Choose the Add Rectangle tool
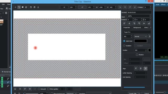The height and width of the screenshot is (94, 168). pos(23,7)
